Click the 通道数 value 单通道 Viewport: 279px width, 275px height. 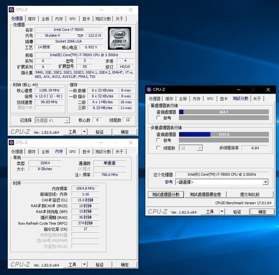click(x=110, y=163)
